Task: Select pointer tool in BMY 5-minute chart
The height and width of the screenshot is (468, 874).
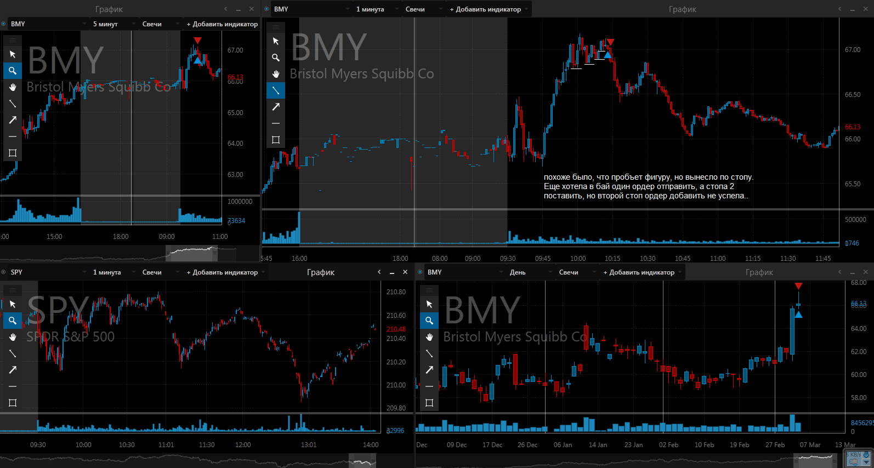Action: click(13, 54)
